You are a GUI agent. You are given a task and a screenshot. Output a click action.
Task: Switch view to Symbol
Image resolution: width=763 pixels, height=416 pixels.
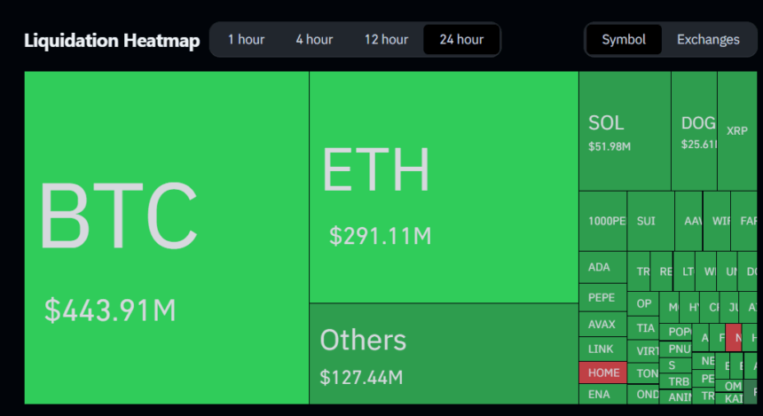tap(624, 39)
